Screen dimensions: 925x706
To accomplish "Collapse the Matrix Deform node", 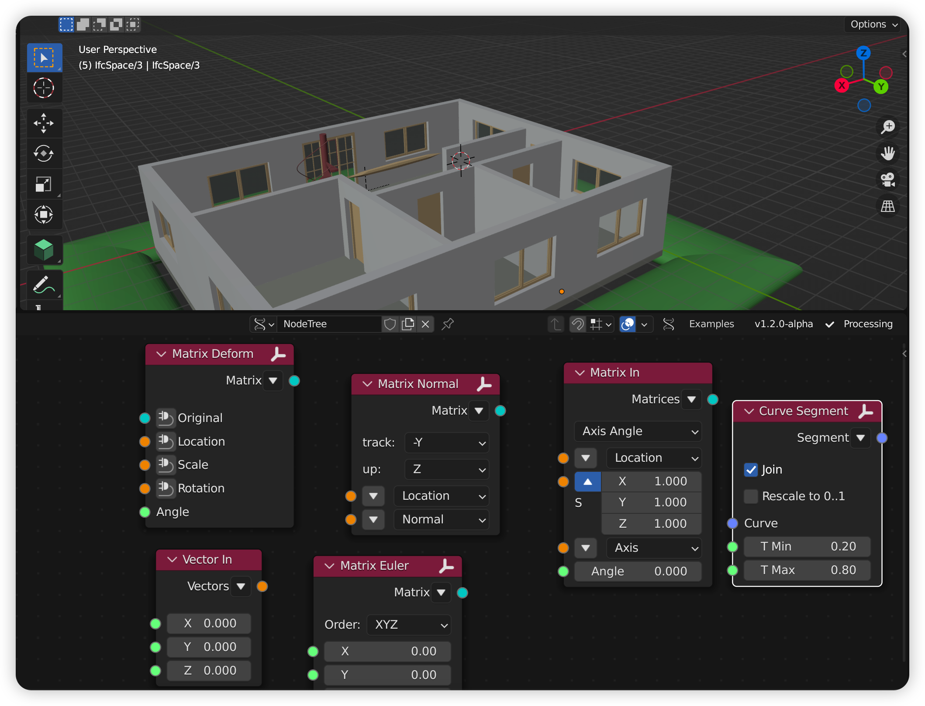I will (161, 354).
